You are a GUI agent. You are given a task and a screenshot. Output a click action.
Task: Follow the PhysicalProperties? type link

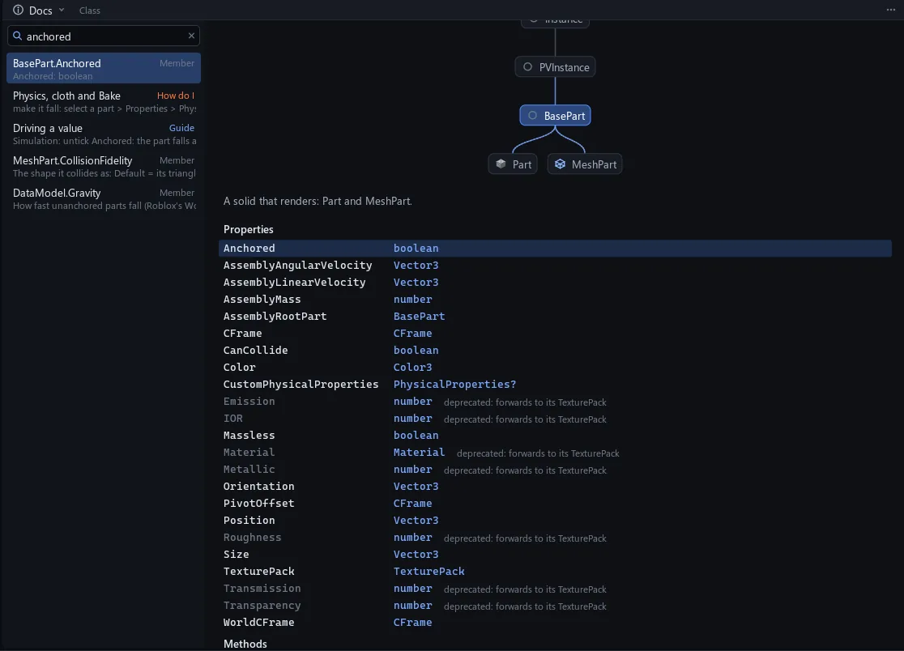(455, 385)
